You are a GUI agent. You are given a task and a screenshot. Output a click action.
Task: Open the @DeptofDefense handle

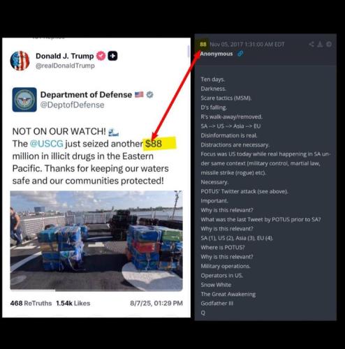pyautogui.click(x=73, y=105)
